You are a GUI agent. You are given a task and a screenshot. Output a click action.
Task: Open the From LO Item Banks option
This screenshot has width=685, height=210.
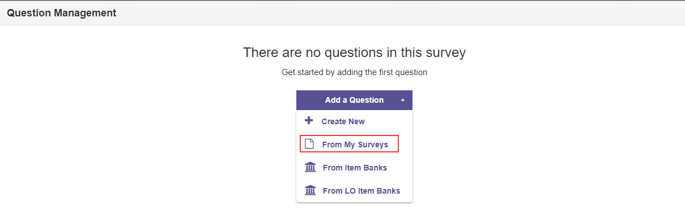(x=354, y=191)
